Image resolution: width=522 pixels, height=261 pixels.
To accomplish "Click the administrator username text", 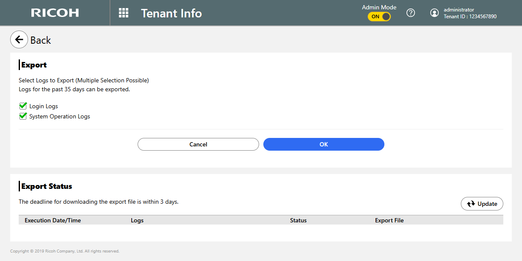I will point(459,10).
